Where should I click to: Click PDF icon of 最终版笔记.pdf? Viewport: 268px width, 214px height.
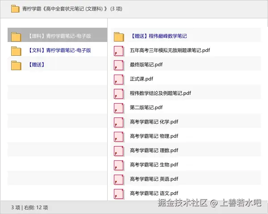119,65
